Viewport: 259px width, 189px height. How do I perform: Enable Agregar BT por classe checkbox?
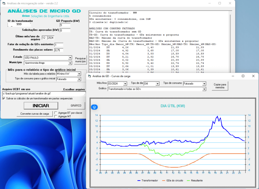(56, 113)
